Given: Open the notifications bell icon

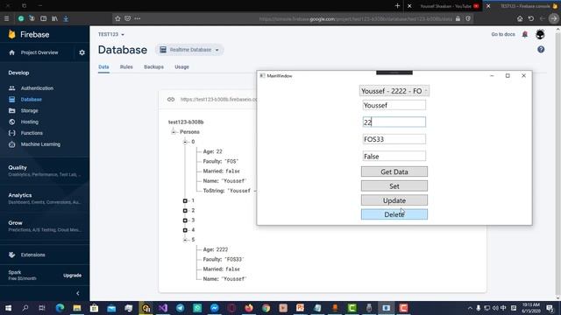Looking at the screenshot, I should pos(525,34).
